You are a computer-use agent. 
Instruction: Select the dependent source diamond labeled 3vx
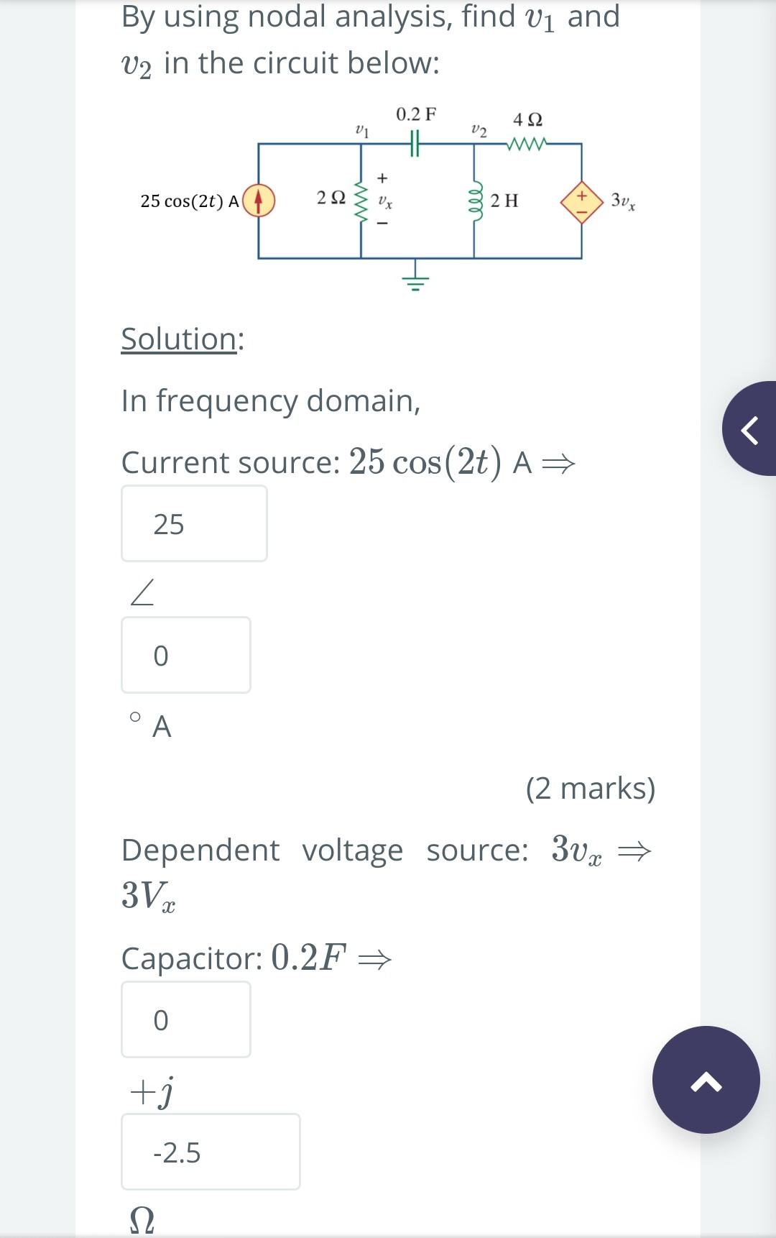click(x=582, y=202)
